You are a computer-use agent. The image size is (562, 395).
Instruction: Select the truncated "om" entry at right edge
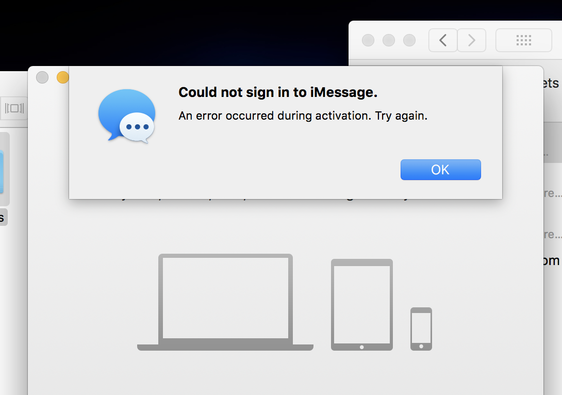point(552,260)
